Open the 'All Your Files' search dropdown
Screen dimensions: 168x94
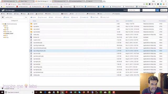tap(134, 10)
